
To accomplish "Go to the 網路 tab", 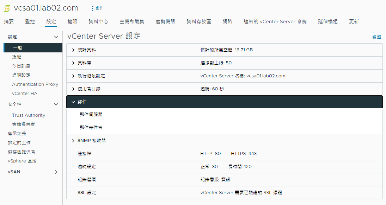I will (x=227, y=21).
